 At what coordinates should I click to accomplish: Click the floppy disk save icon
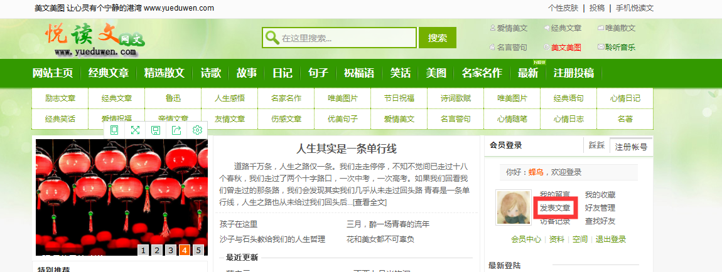click(x=156, y=130)
